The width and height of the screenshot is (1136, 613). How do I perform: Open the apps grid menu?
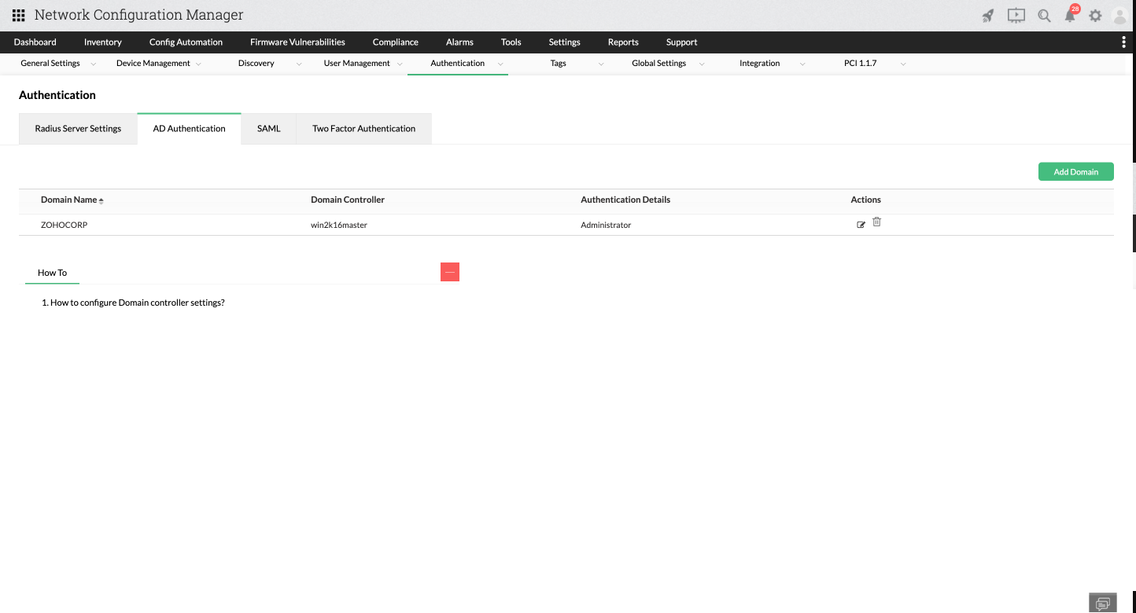tap(17, 15)
